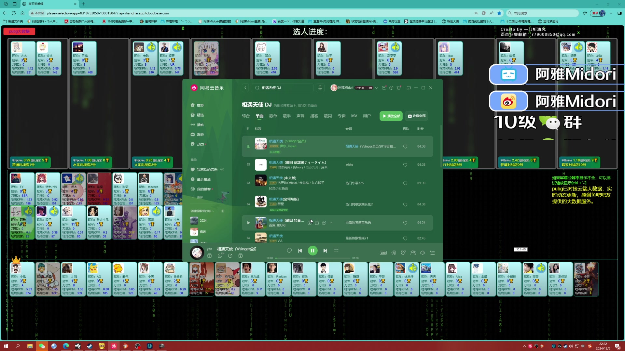The width and height of the screenshot is (625, 351).
Task: Share the current song icon in player bar
Action: tap(230, 256)
